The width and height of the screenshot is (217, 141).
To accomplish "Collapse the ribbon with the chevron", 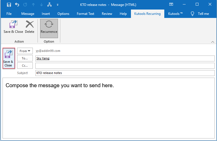I will point(213,42).
